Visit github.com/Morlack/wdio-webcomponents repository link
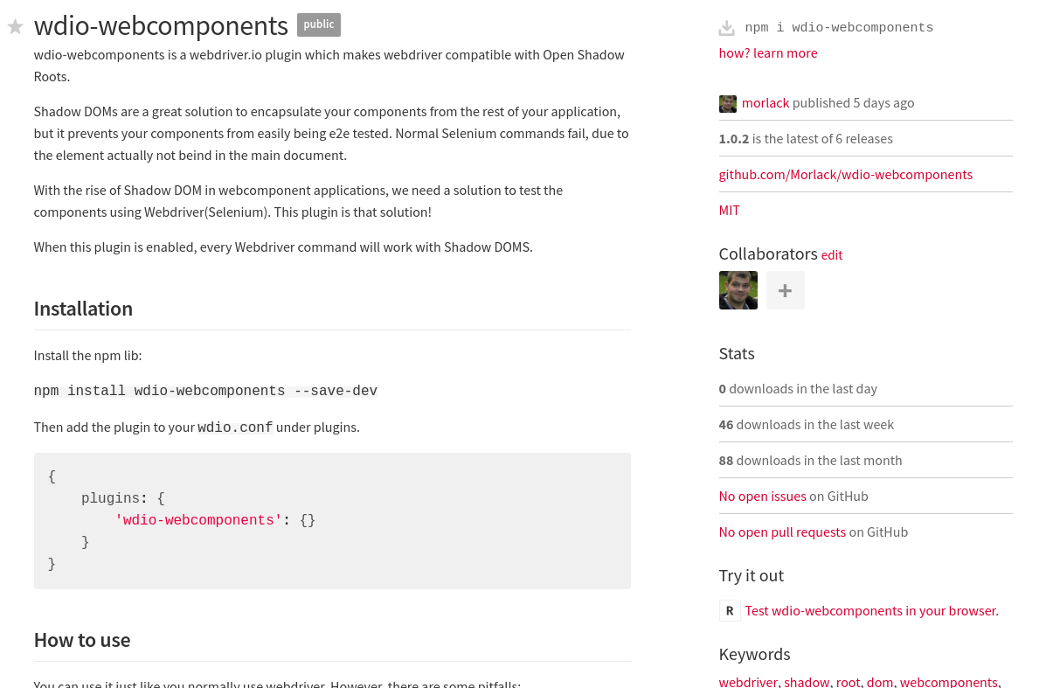This screenshot has height=688, width=1053. 846,175
